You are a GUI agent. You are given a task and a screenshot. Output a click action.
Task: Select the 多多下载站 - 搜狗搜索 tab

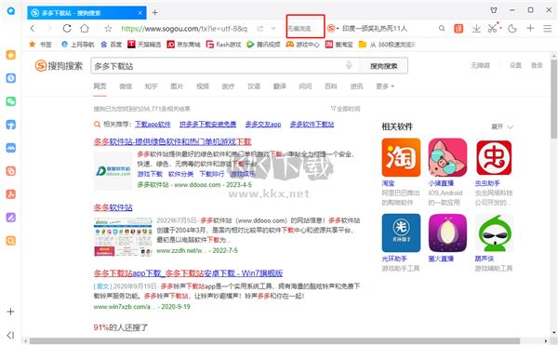[86, 13]
